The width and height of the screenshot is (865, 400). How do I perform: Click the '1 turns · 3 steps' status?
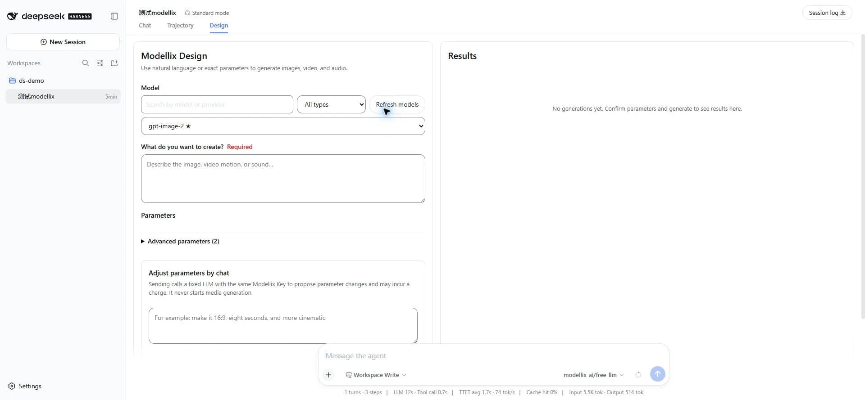[363, 392]
